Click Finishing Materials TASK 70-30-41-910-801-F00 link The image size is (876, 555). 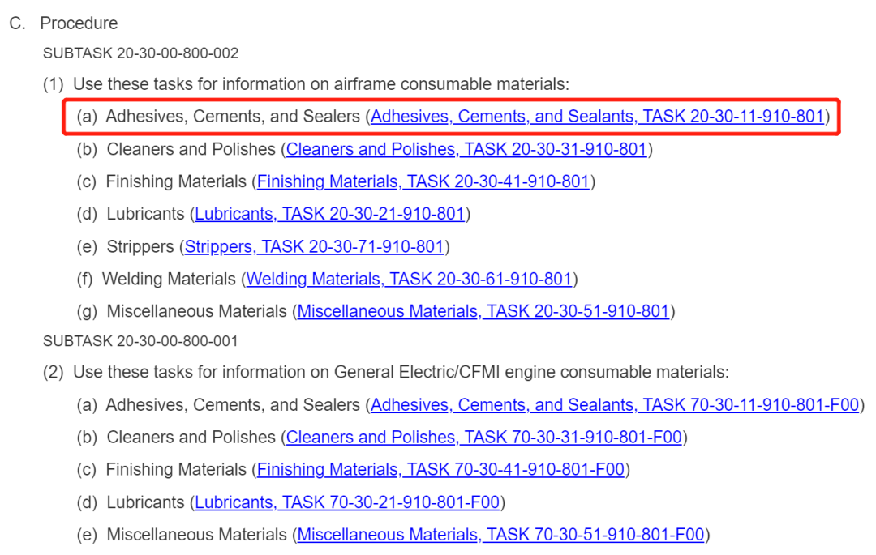click(440, 470)
